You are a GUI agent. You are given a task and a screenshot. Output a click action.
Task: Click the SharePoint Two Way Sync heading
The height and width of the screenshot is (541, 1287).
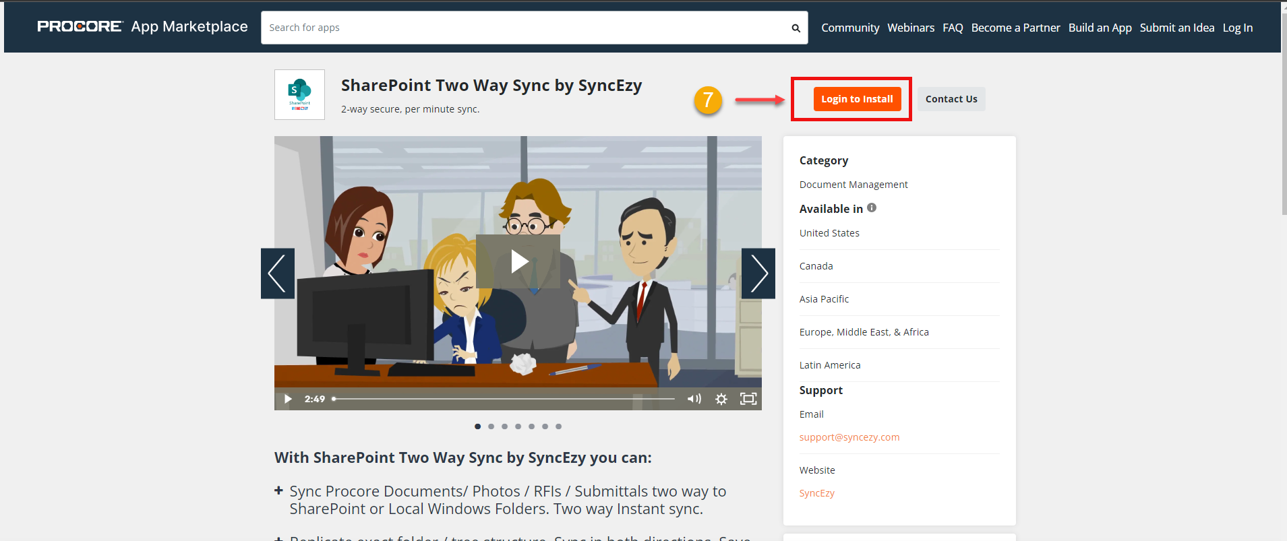click(491, 86)
